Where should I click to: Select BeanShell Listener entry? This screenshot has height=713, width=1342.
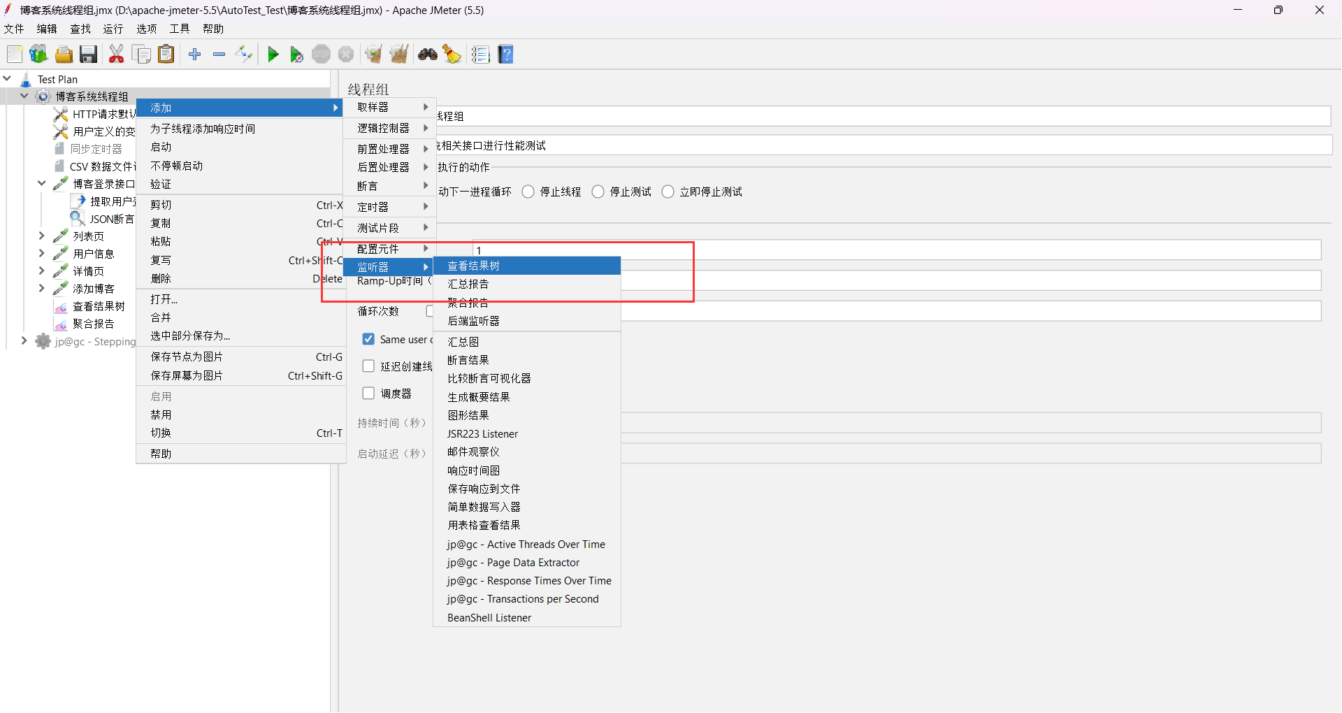[x=527, y=618]
